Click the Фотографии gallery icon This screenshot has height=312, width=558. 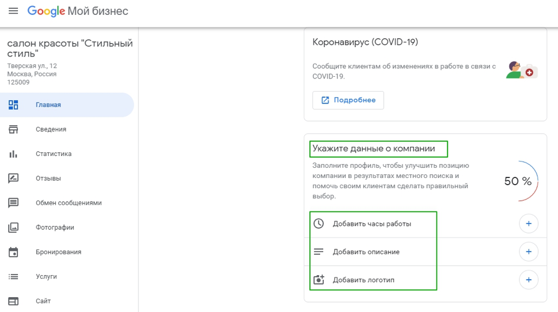click(x=13, y=227)
